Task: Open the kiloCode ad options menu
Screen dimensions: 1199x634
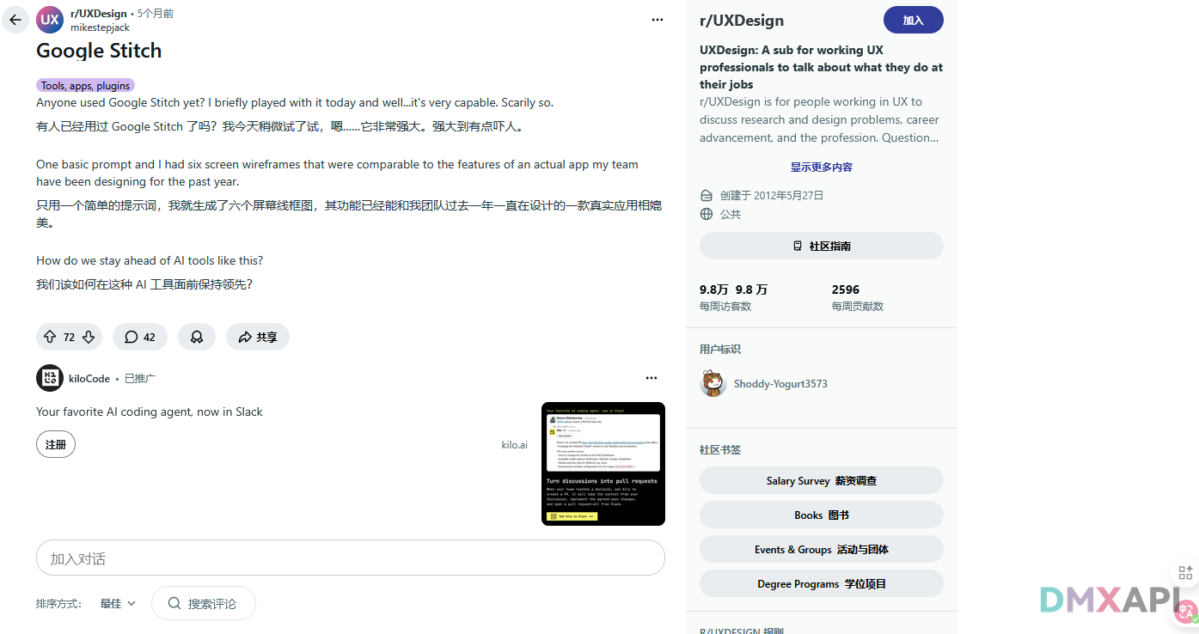Action: pyautogui.click(x=651, y=378)
